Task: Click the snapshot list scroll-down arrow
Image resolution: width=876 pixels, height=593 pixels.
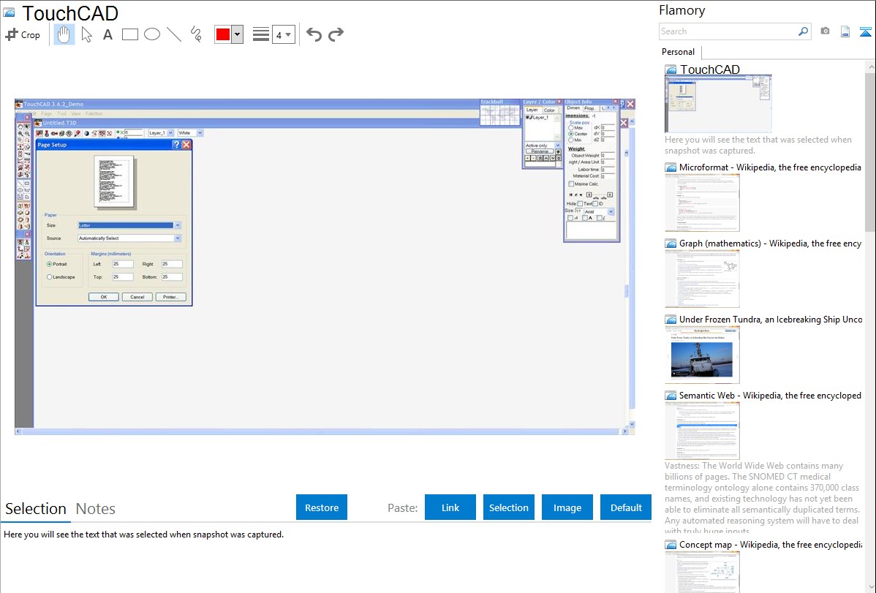Action: (x=871, y=587)
